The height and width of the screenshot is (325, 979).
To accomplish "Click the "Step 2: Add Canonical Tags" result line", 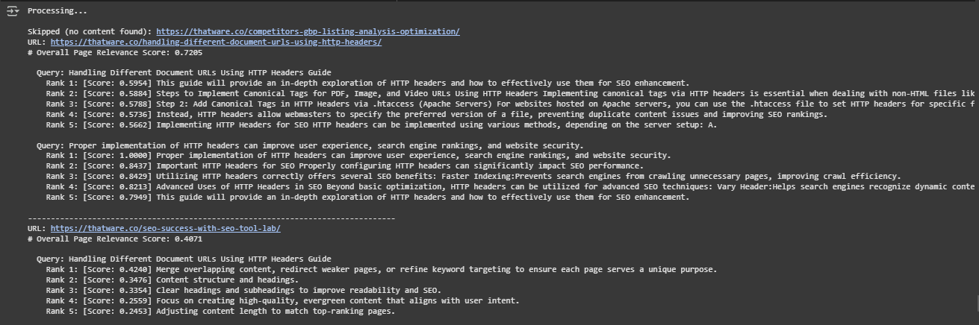I will 512,104.
